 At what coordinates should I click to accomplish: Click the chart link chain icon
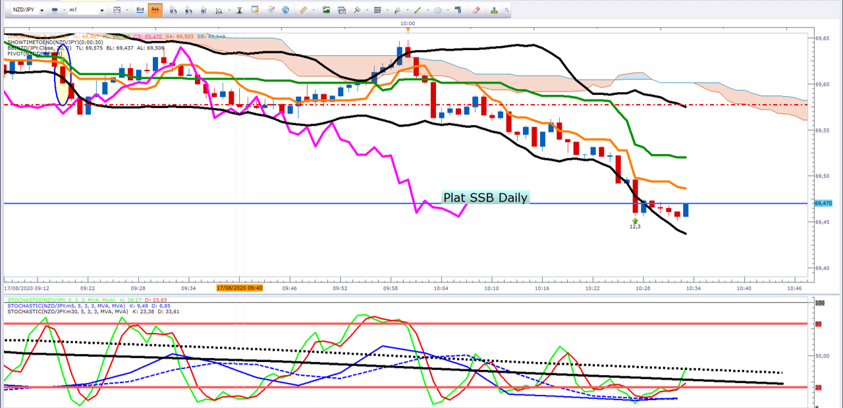click(55, 10)
